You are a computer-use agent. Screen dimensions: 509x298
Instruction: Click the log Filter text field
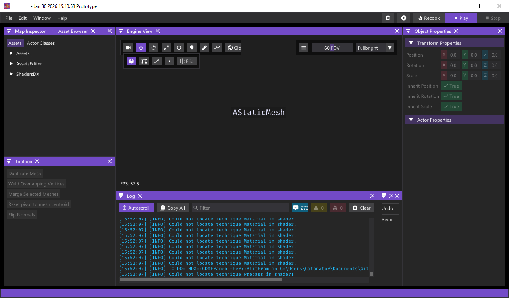pos(242,208)
